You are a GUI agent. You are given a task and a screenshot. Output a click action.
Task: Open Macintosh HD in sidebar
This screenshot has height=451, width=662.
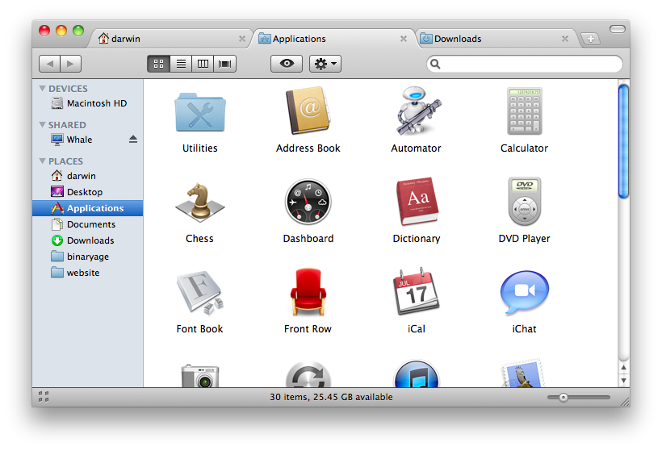pyautogui.click(x=88, y=103)
